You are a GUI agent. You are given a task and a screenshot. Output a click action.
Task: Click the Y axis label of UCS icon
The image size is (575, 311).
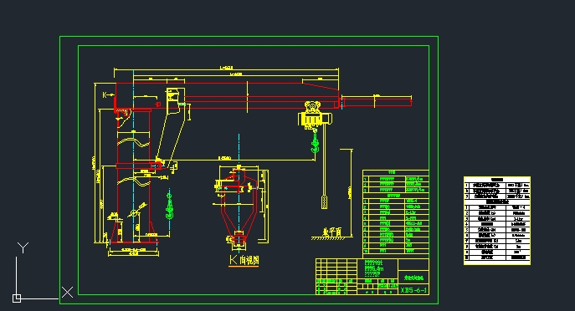coord(23,247)
